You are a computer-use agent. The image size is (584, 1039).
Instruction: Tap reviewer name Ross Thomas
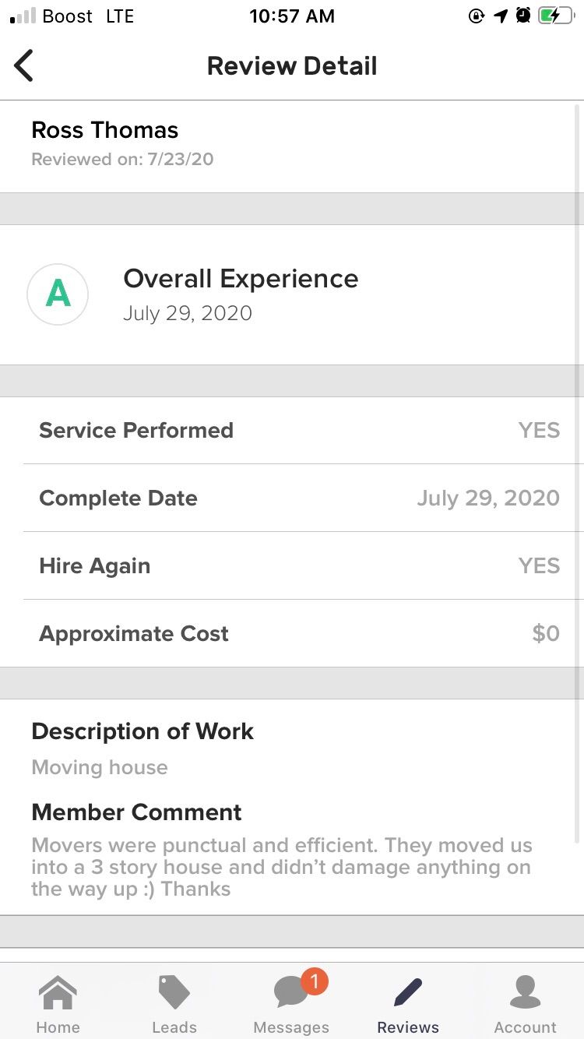105,130
